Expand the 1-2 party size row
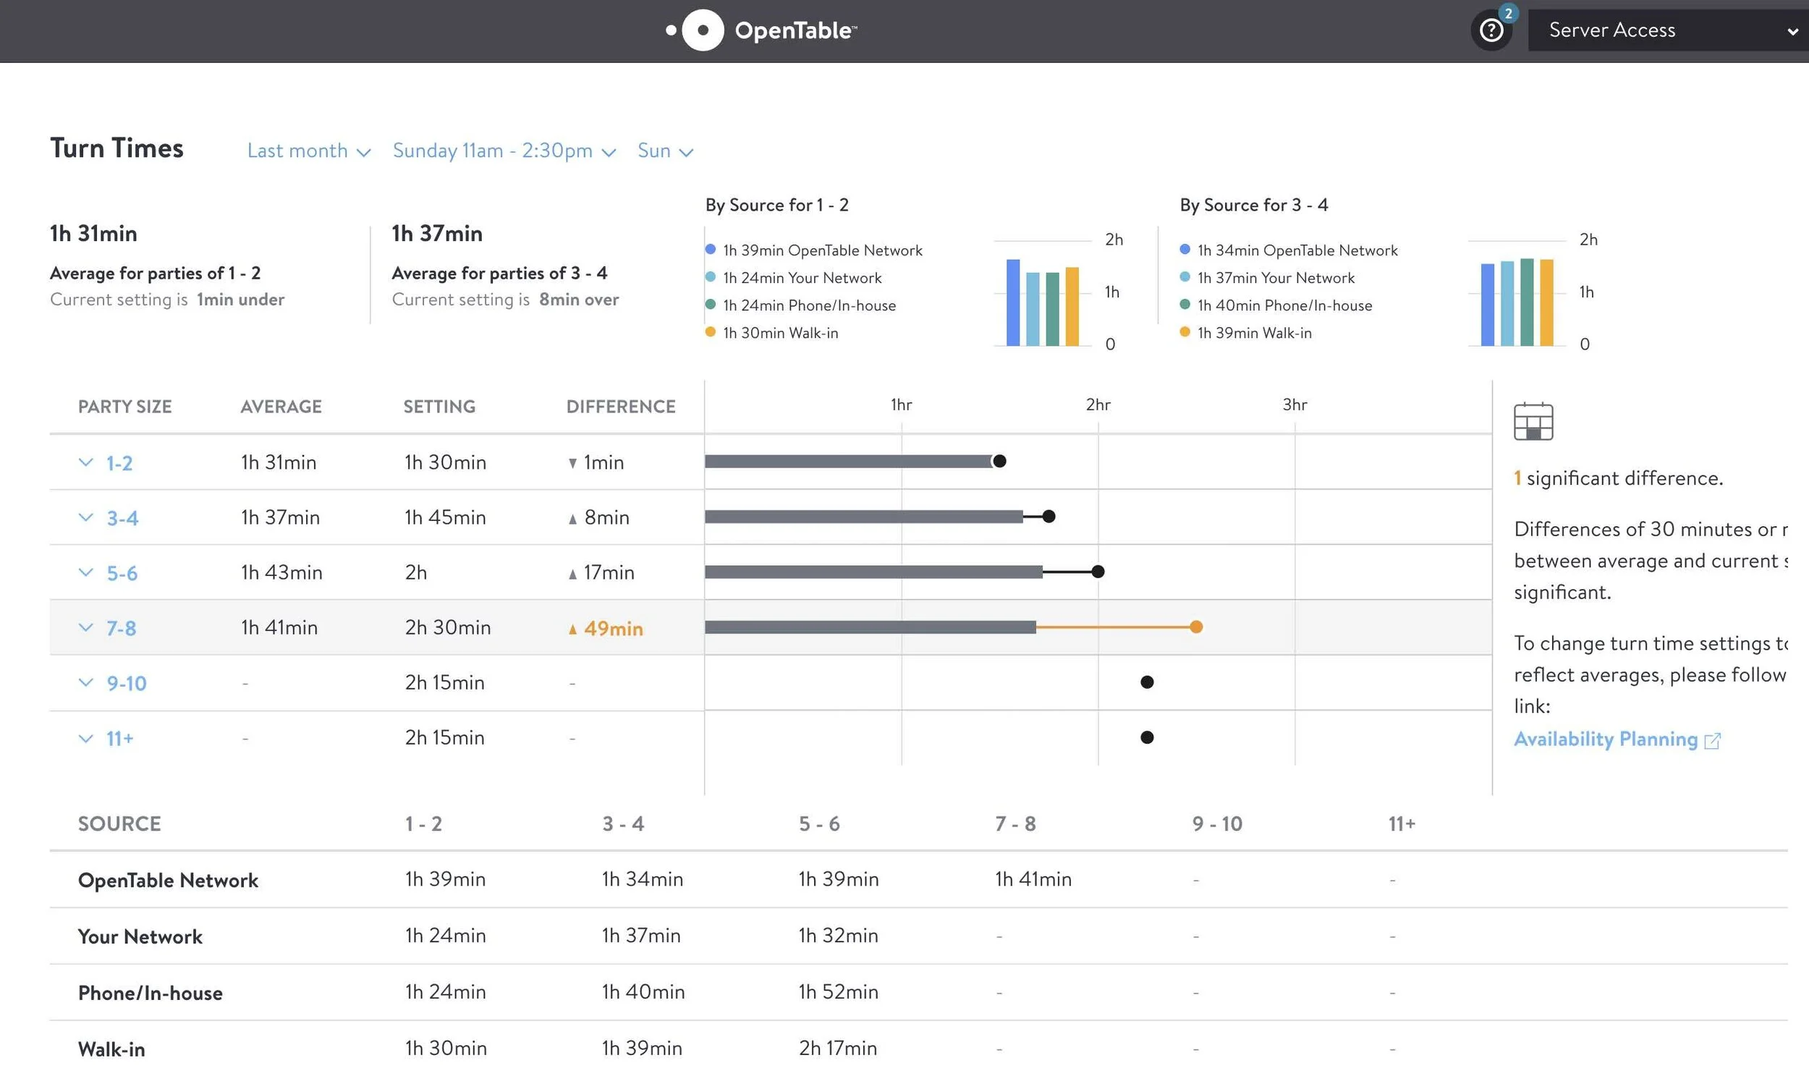Viewport: 1809px width, 1076px height. [x=85, y=462]
